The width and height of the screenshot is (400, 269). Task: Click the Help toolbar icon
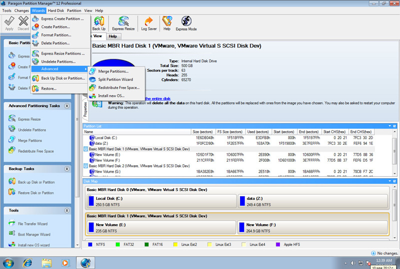(167, 23)
